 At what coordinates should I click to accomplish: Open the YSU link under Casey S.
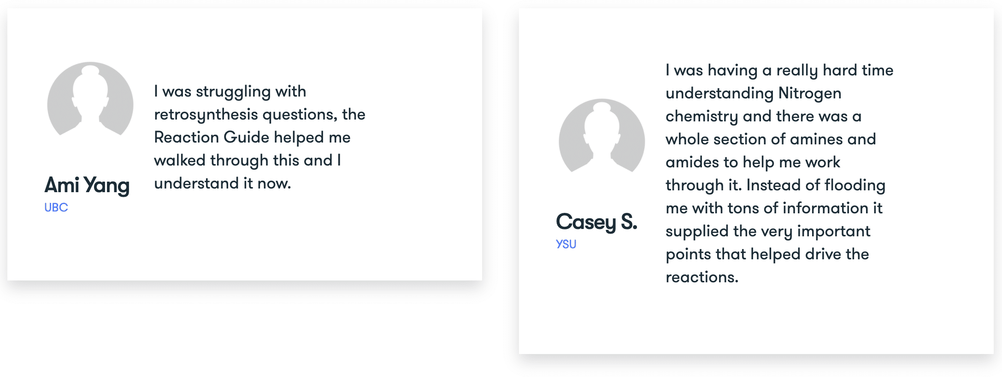pos(566,244)
